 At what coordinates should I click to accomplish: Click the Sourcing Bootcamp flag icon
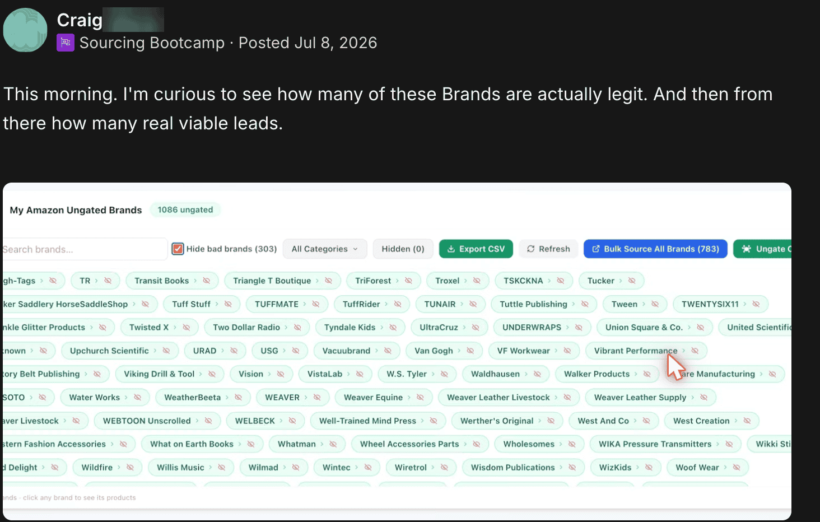click(x=66, y=43)
